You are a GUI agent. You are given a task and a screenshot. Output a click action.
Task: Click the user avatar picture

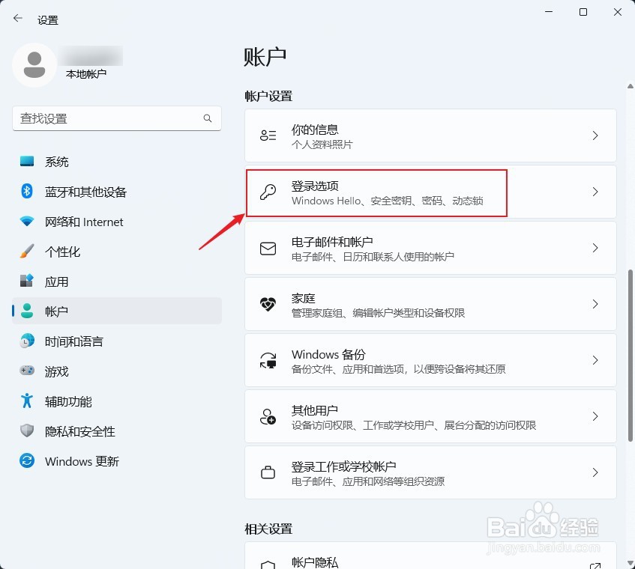click(x=34, y=65)
